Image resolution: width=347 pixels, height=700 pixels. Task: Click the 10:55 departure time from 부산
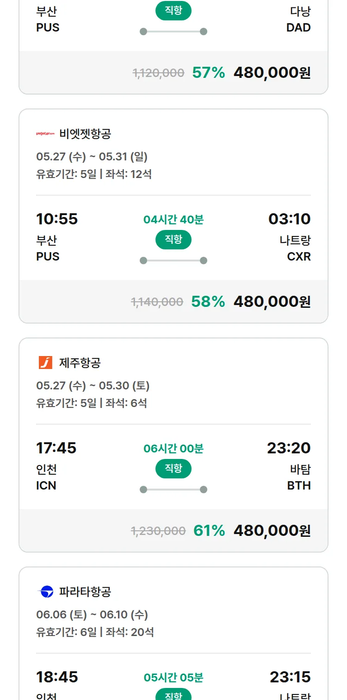point(57,219)
